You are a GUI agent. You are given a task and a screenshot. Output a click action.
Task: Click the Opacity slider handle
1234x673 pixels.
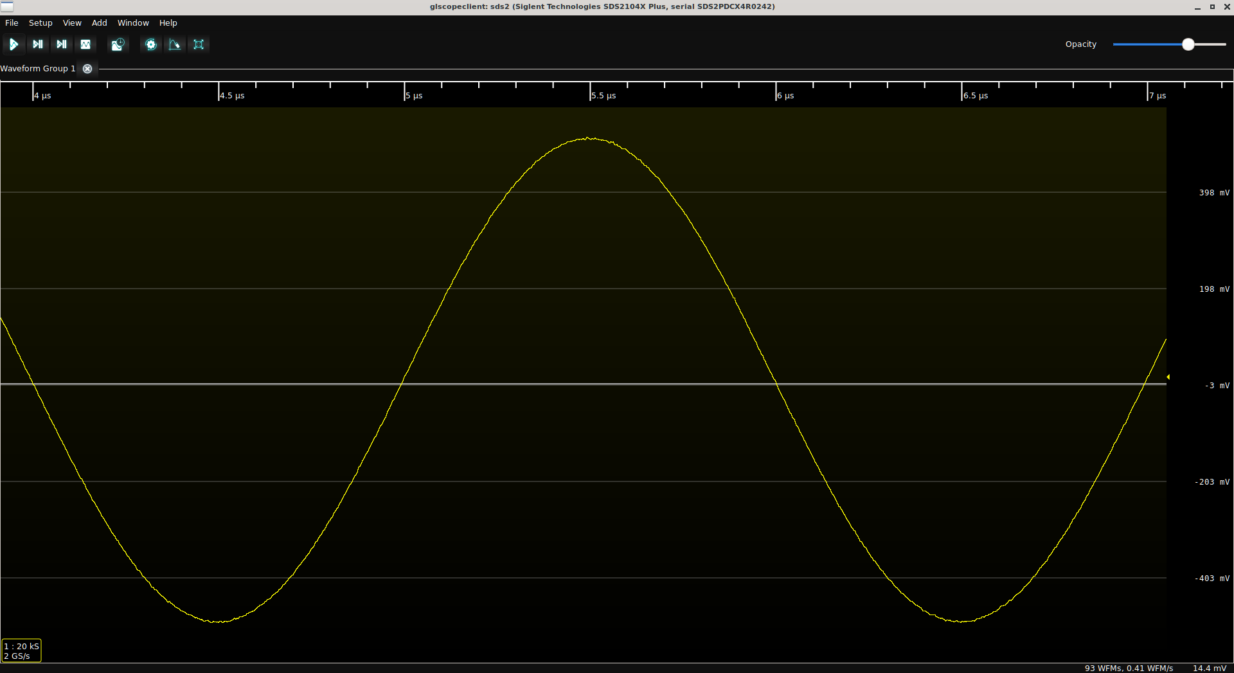(1188, 44)
